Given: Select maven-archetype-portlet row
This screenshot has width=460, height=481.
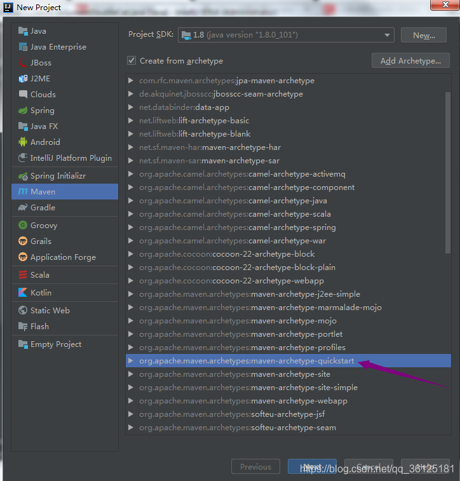Looking at the screenshot, I should point(288,334).
